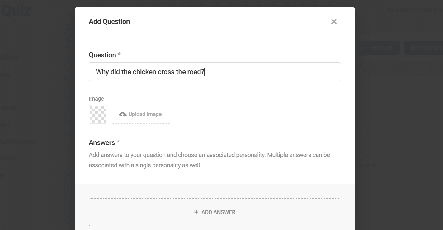Click the eye icon on Preview
The image size is (443, 230).
(x=363, y=48)
